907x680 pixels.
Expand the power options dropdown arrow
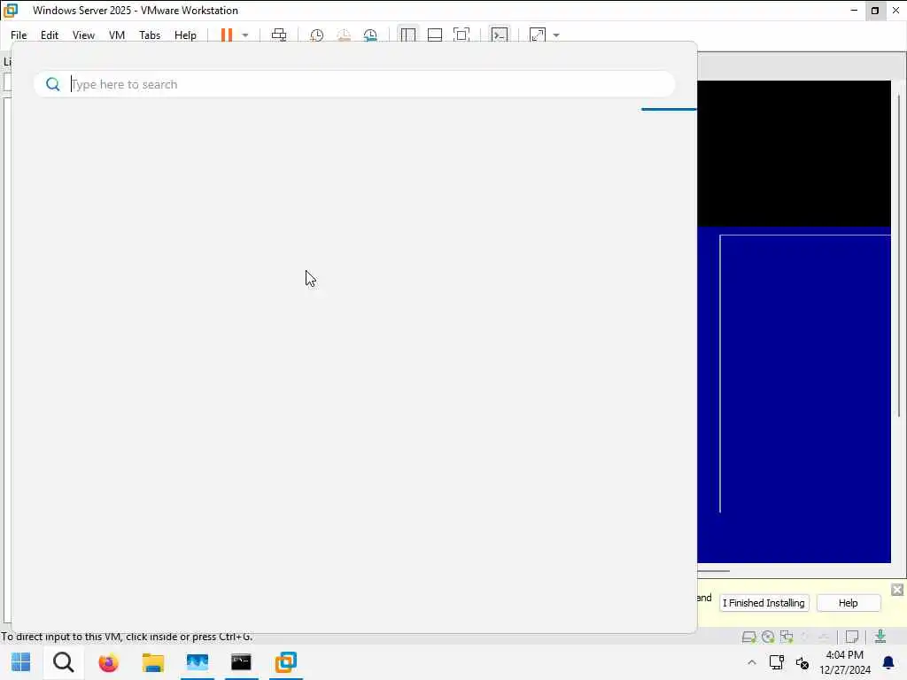[245, 35]
